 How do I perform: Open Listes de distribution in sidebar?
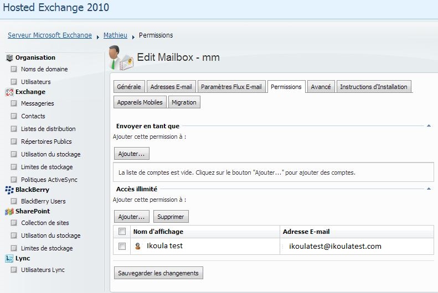[48, 129]
